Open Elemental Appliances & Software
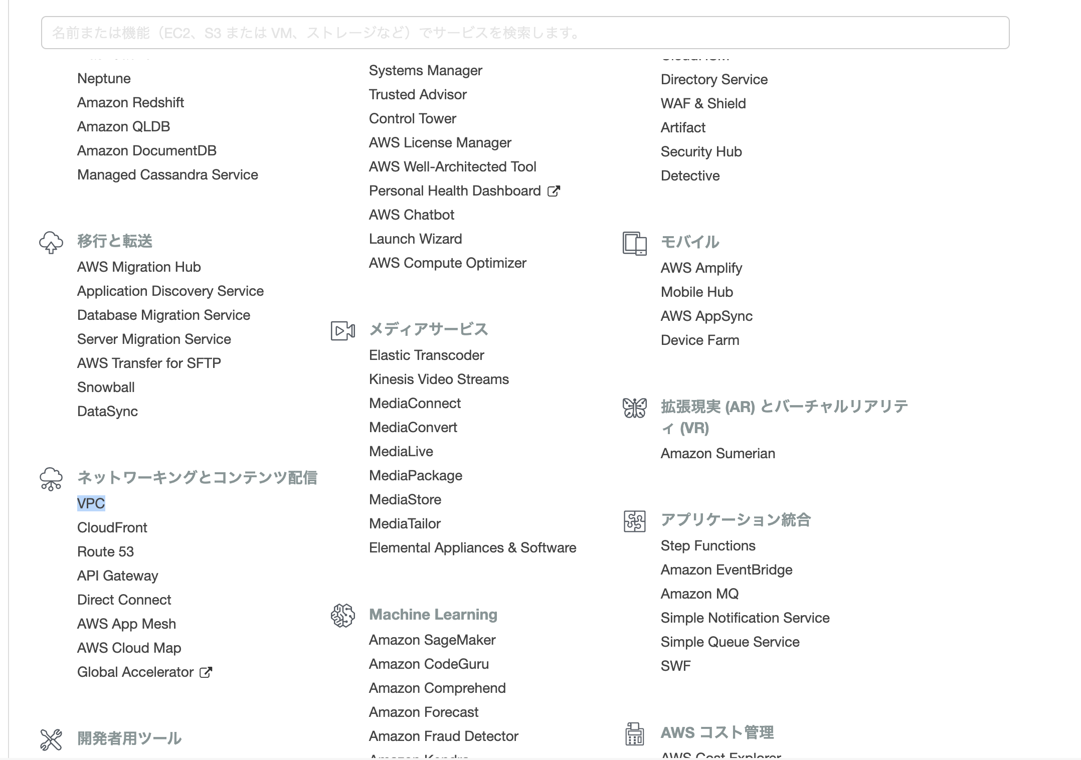The height and width of the screenshot is (760, 1081). coord(473,547)
